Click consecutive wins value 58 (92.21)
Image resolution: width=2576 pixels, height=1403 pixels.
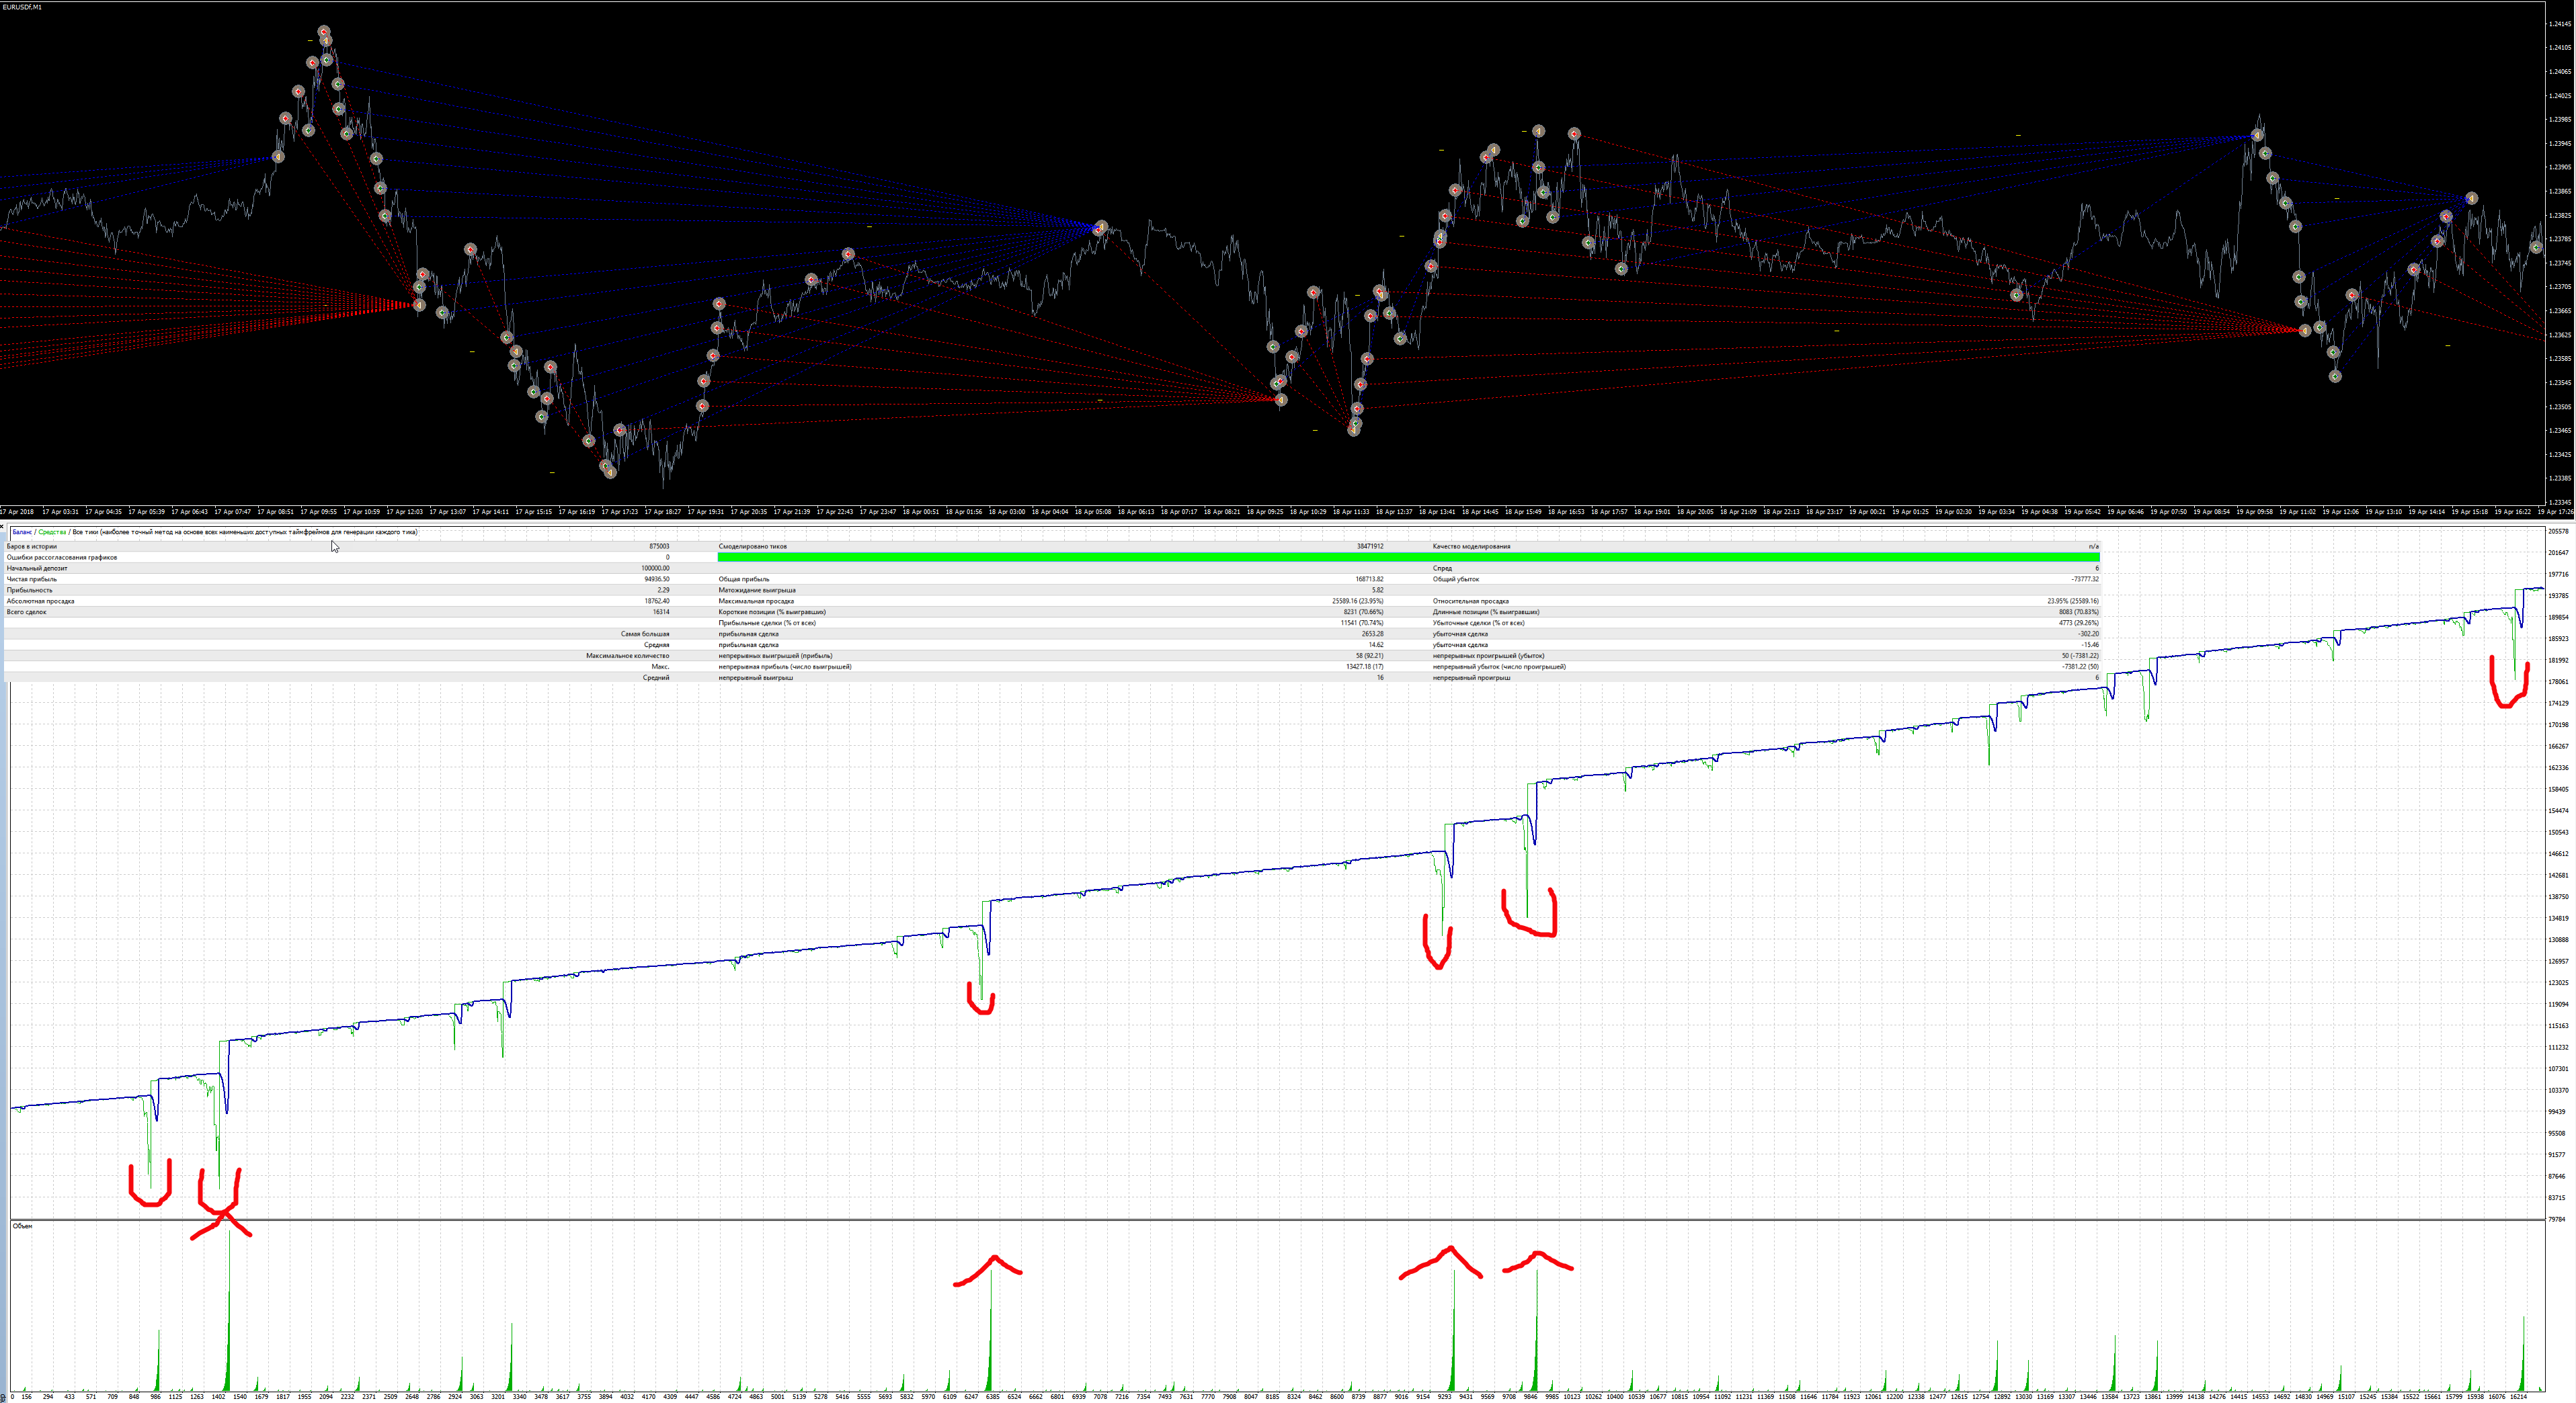coord(1369,656)
